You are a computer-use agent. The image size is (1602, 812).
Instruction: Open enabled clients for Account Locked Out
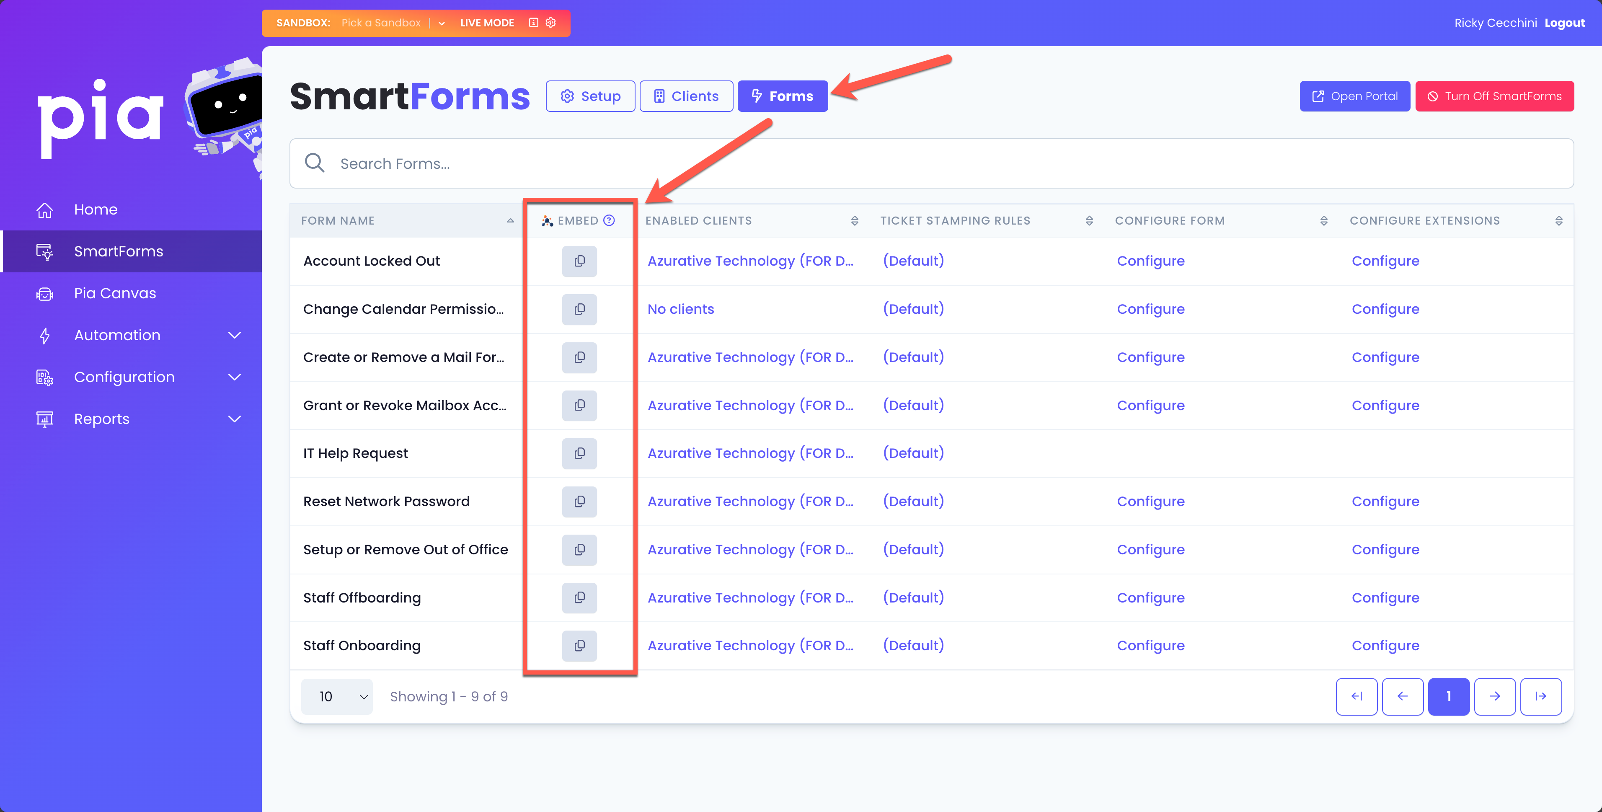(x=750, y=261)
